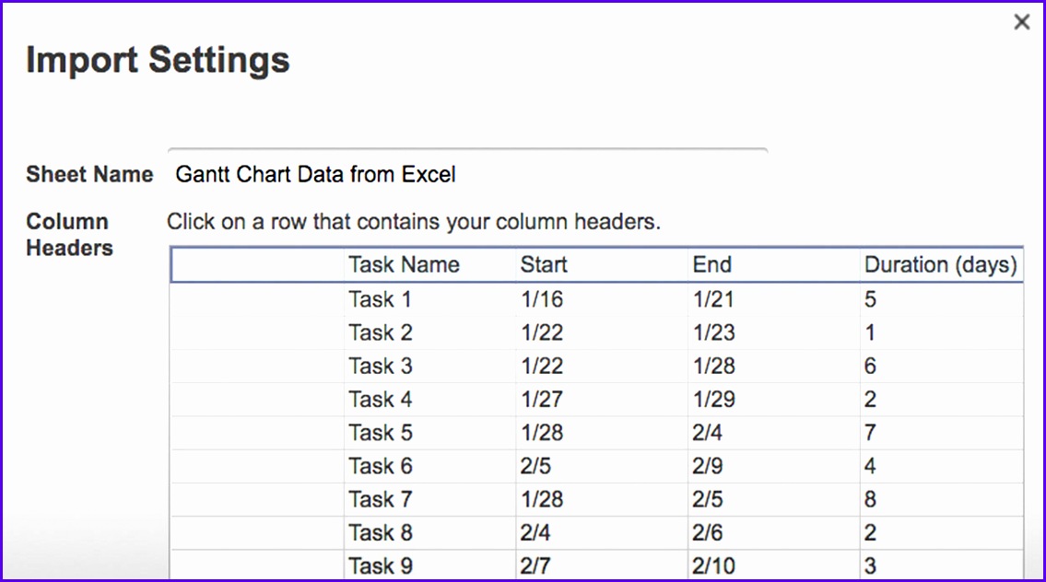Screen dimensions: 1046x582
Task: Click the Duration (days) column header
Action: click(x=941, y=264)
